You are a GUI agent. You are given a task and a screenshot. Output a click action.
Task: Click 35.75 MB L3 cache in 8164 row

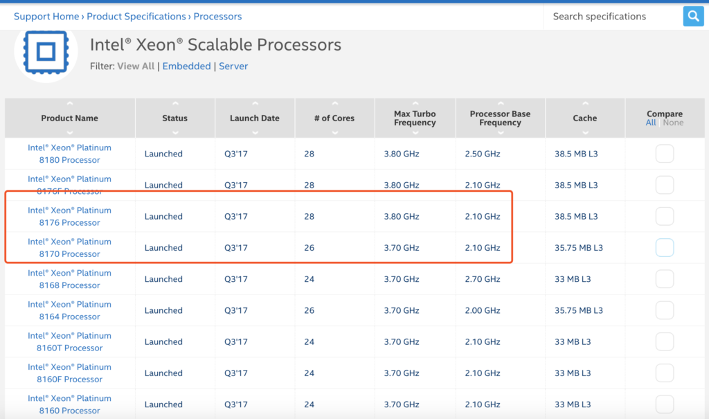tap(579, 310)
